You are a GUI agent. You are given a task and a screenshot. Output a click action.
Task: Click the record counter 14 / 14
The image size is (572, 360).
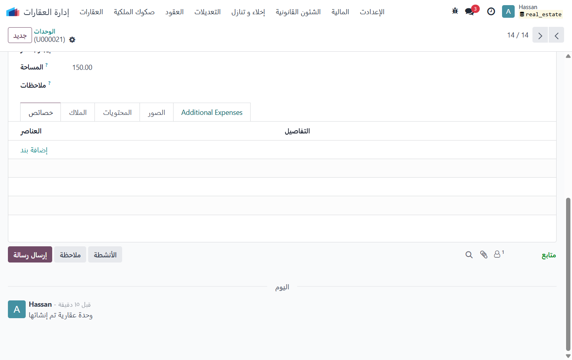coord(518,35)
